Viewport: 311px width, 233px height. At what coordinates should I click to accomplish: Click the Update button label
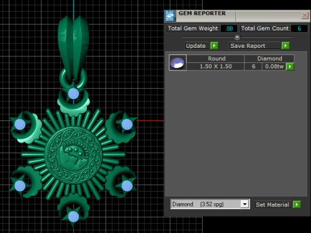point(196,46)
